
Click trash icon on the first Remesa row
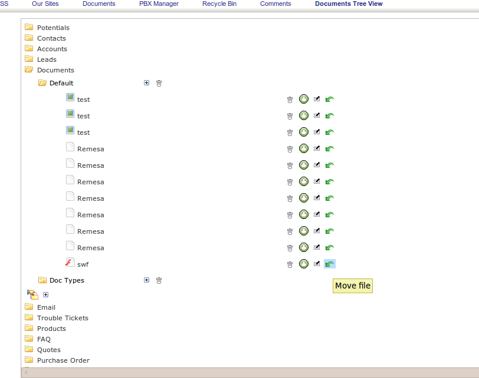point(290,149)
